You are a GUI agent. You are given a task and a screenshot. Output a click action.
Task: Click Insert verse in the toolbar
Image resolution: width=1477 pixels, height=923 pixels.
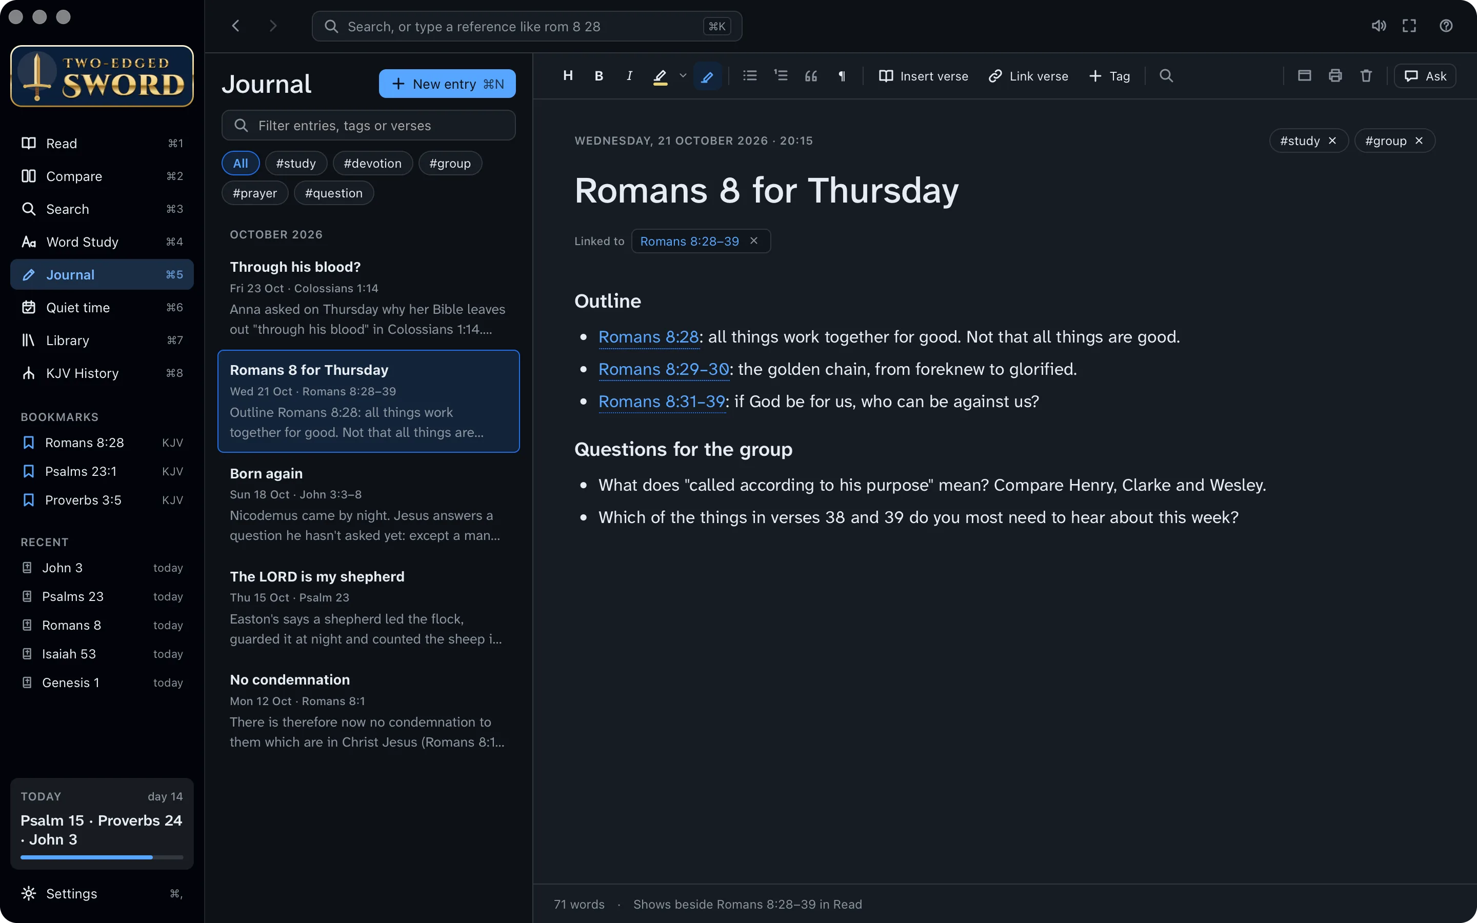924,76
